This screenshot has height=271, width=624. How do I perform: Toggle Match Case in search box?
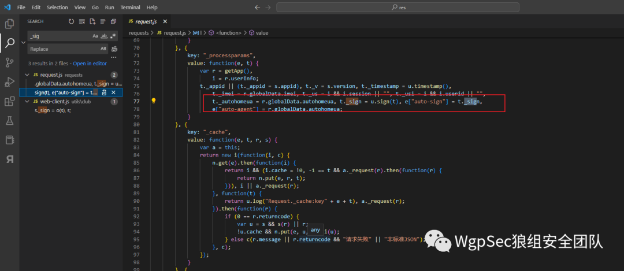(95, 36)
